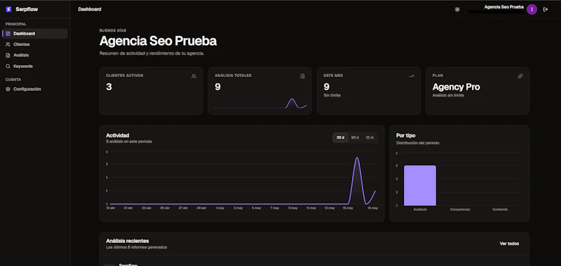561x266 pixels.
Task: Click the Clientes Activos value 3
Action: [109, 87]
